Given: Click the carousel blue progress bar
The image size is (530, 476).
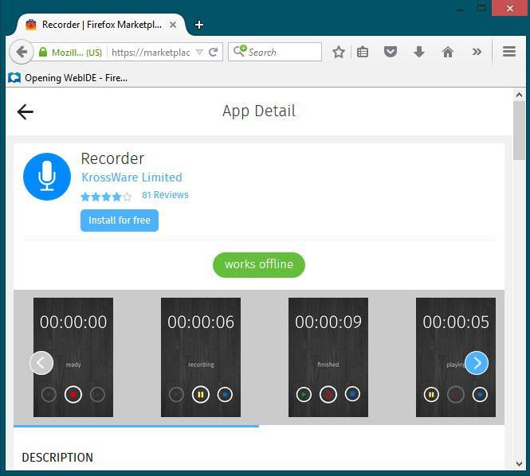Looking at the screenshot, I should coord(136,427).
